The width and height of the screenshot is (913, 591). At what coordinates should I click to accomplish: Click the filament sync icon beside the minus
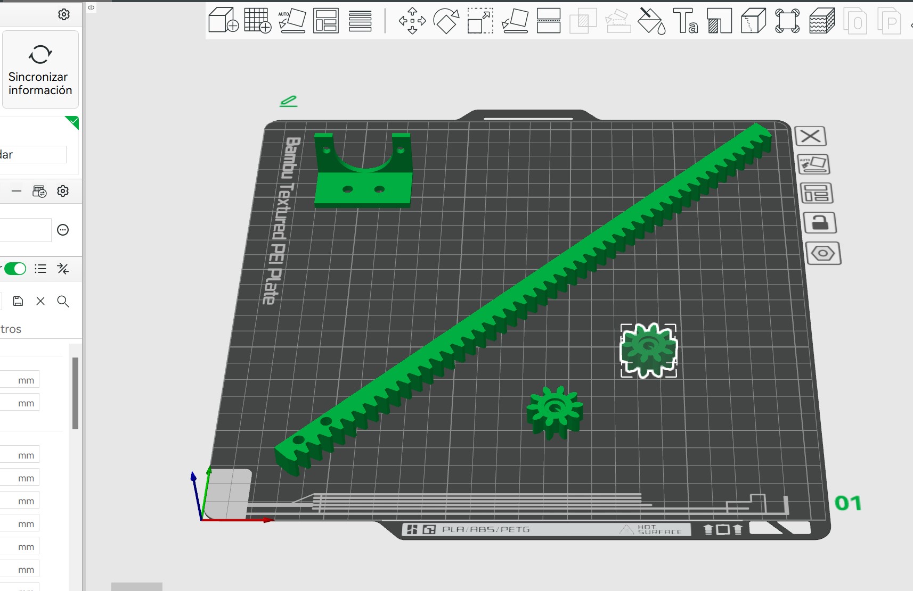[x=39, y=191]
